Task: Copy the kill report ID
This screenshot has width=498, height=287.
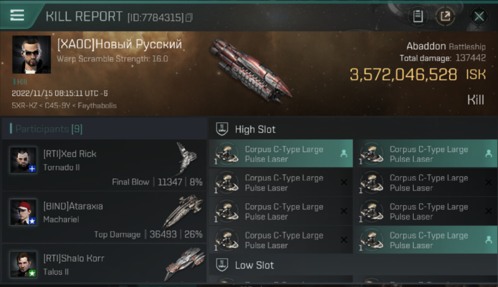Action: tap(188, 18)
